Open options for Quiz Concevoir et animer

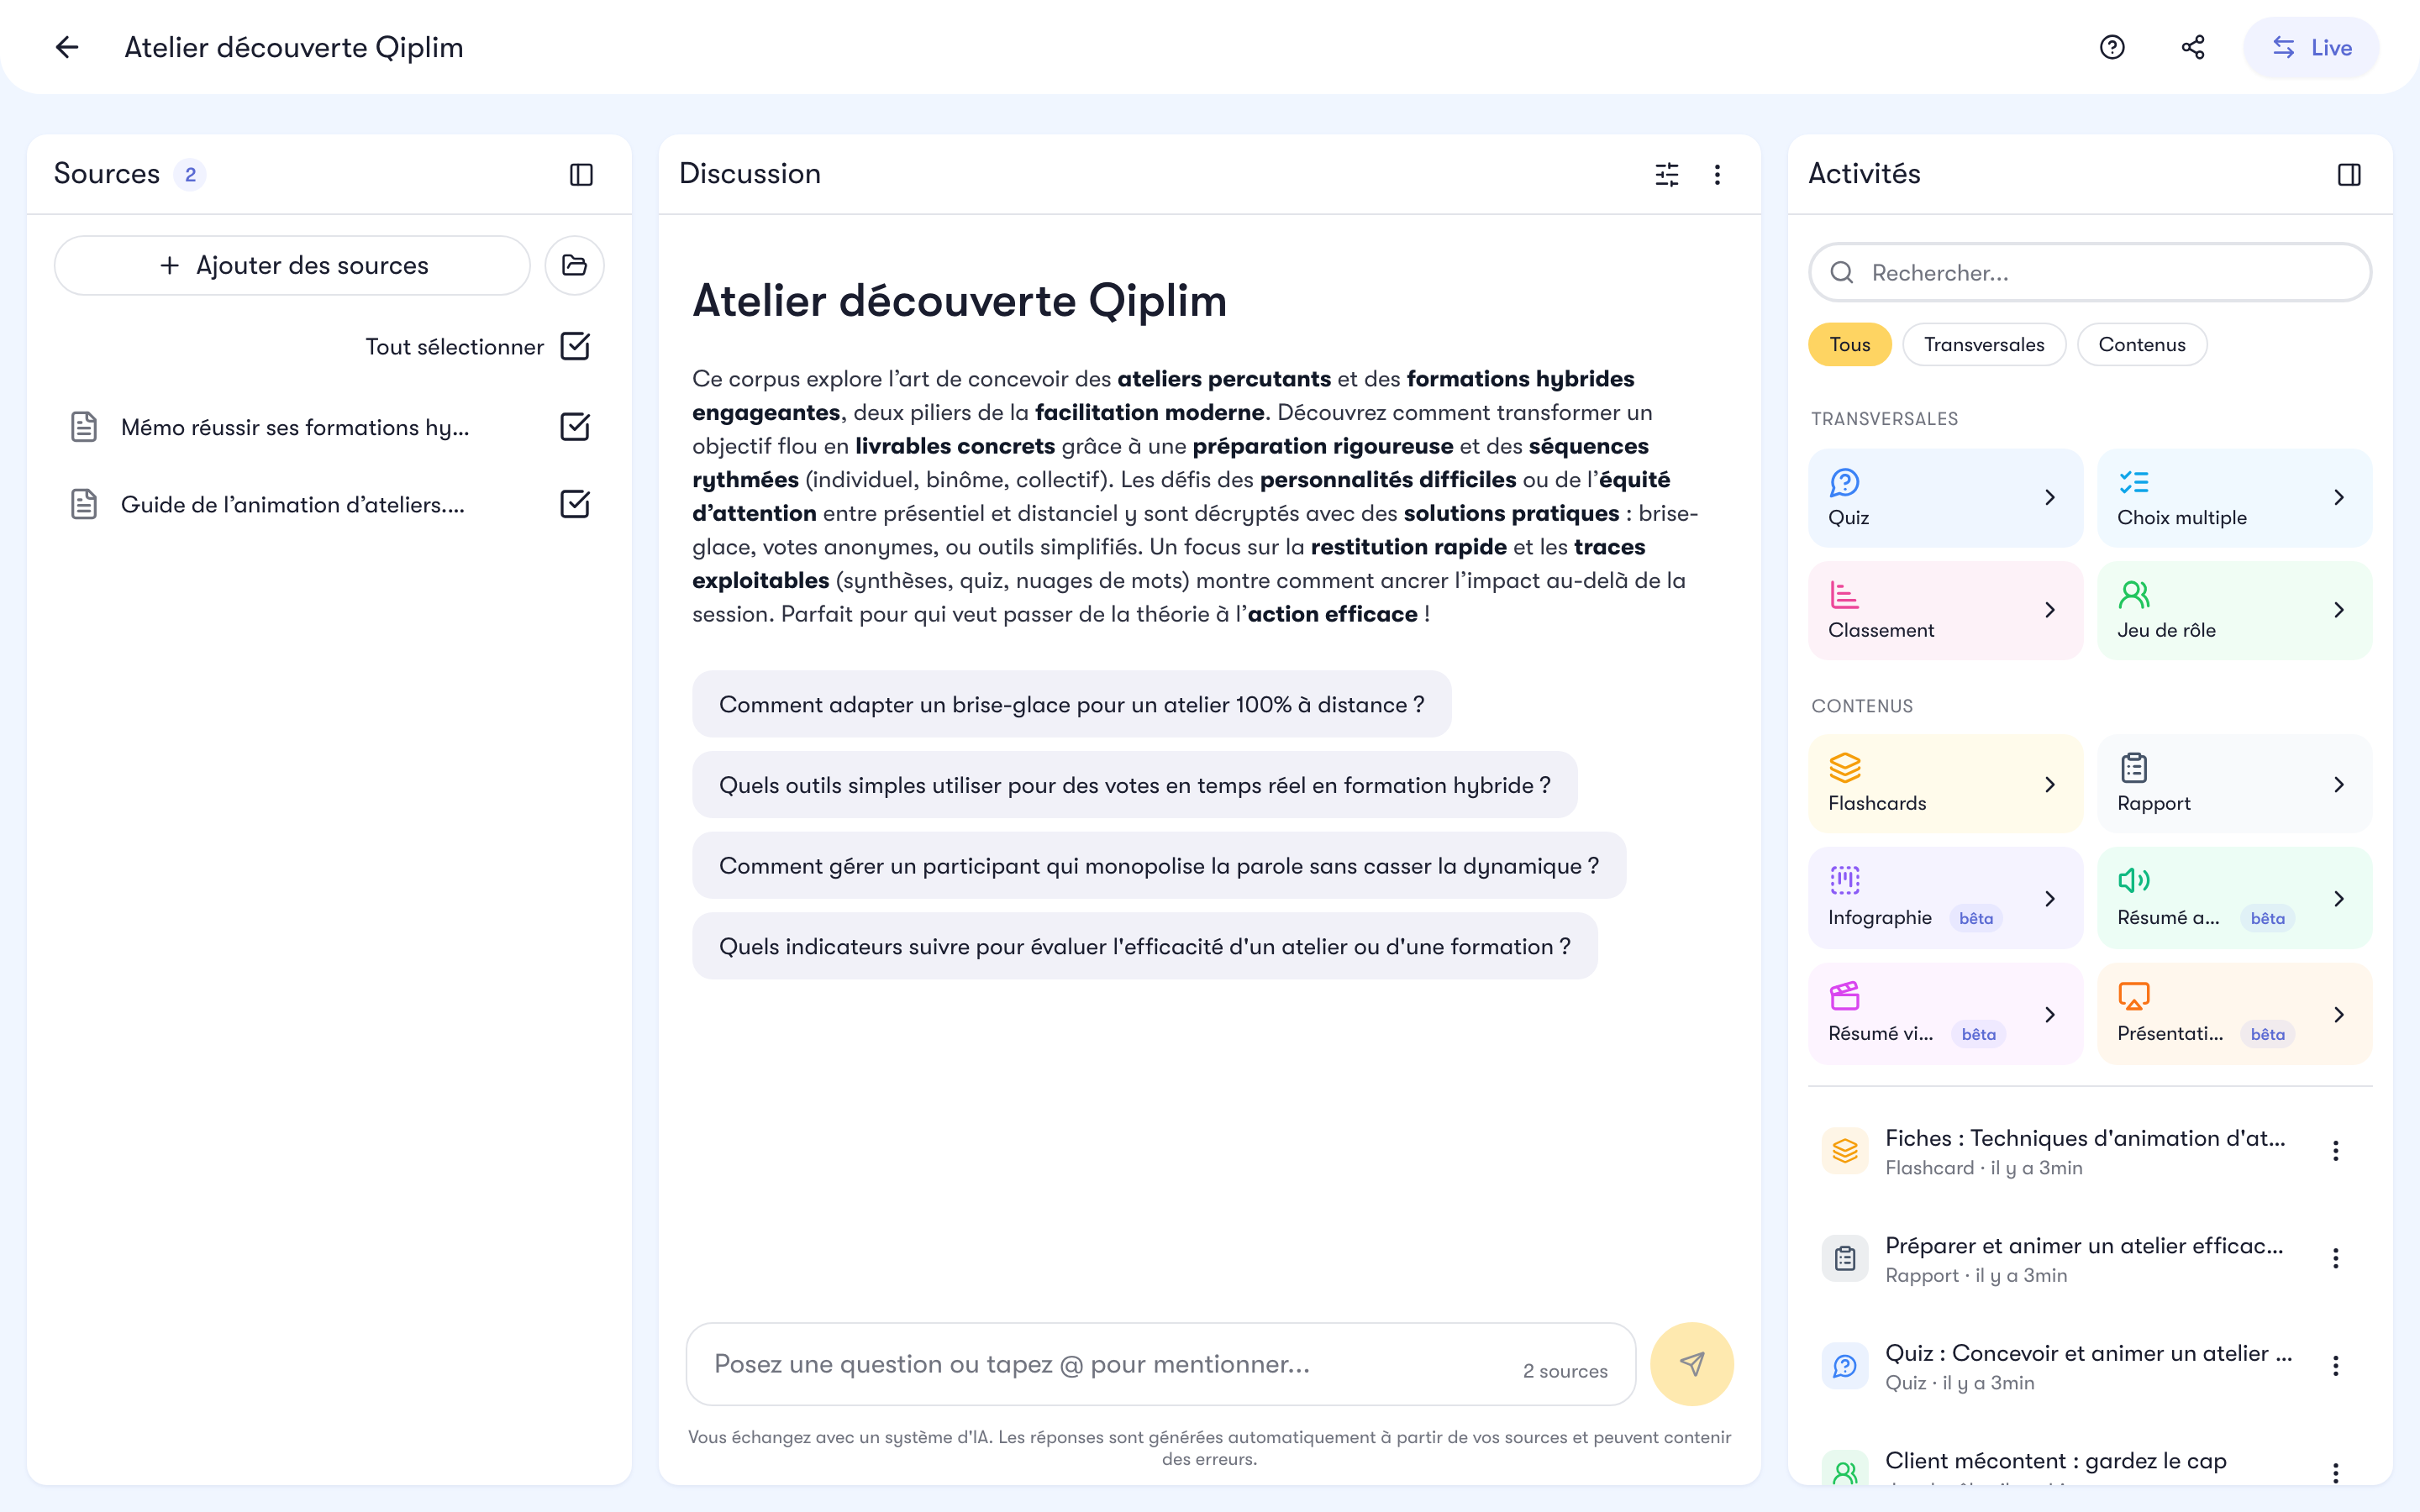[2335, 1366]
